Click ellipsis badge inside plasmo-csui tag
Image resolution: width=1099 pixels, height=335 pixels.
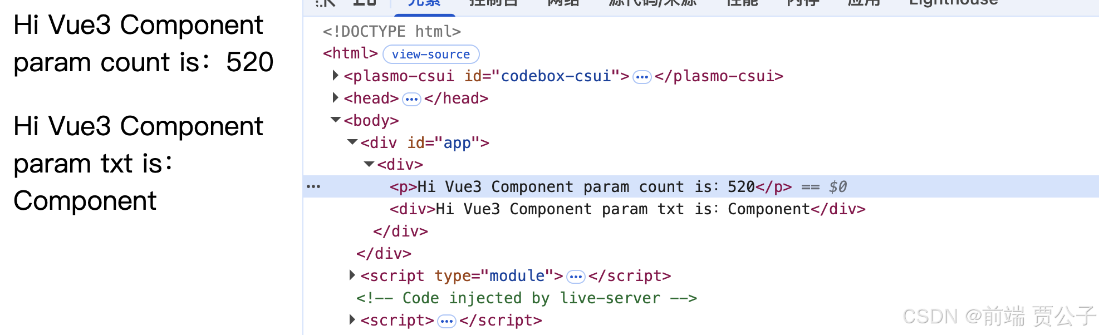coord(642,77)
